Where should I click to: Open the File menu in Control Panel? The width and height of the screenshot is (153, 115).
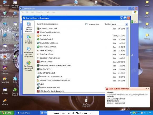22,12
